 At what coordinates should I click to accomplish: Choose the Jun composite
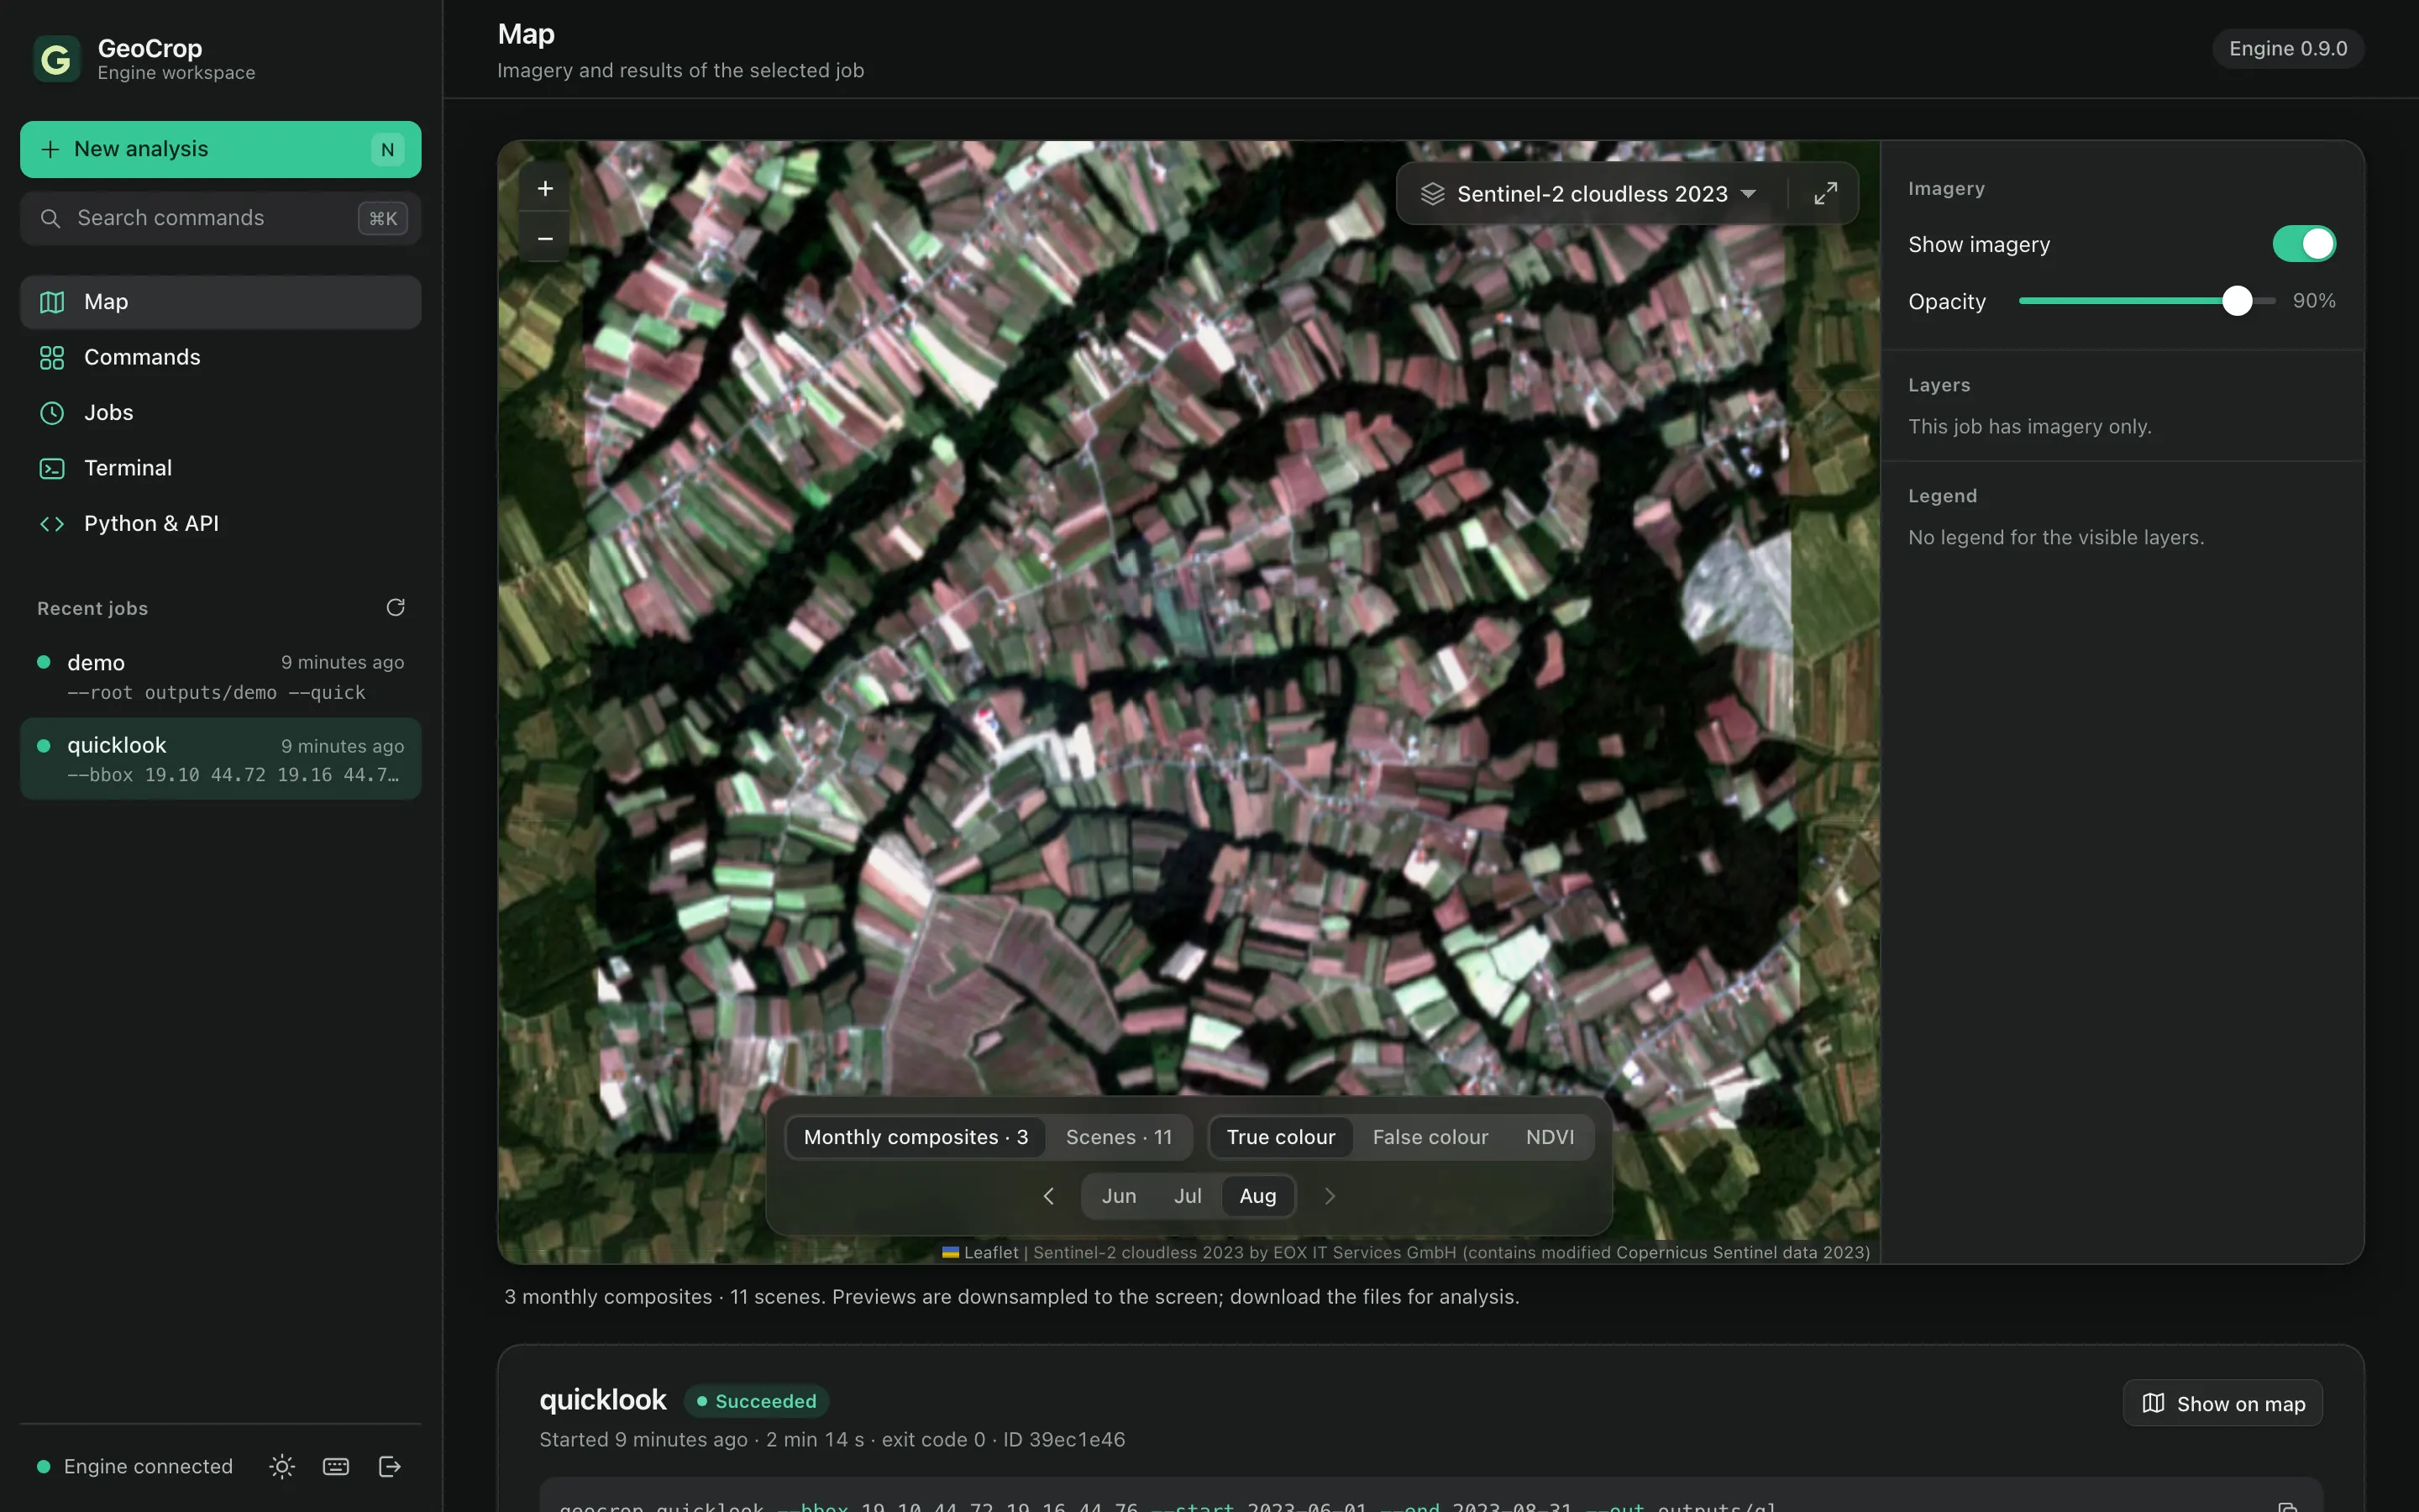coord(1119,1196)
